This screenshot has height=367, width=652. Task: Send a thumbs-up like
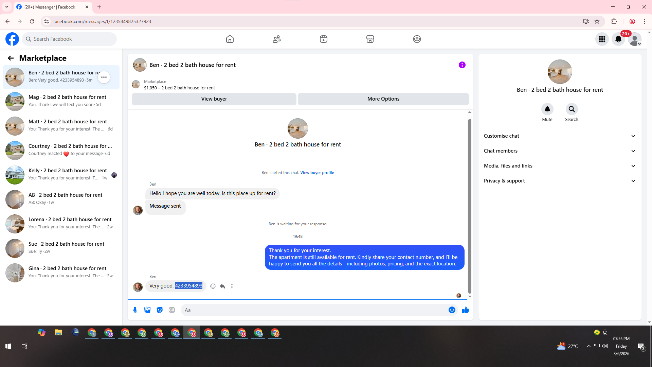point(465,310)
